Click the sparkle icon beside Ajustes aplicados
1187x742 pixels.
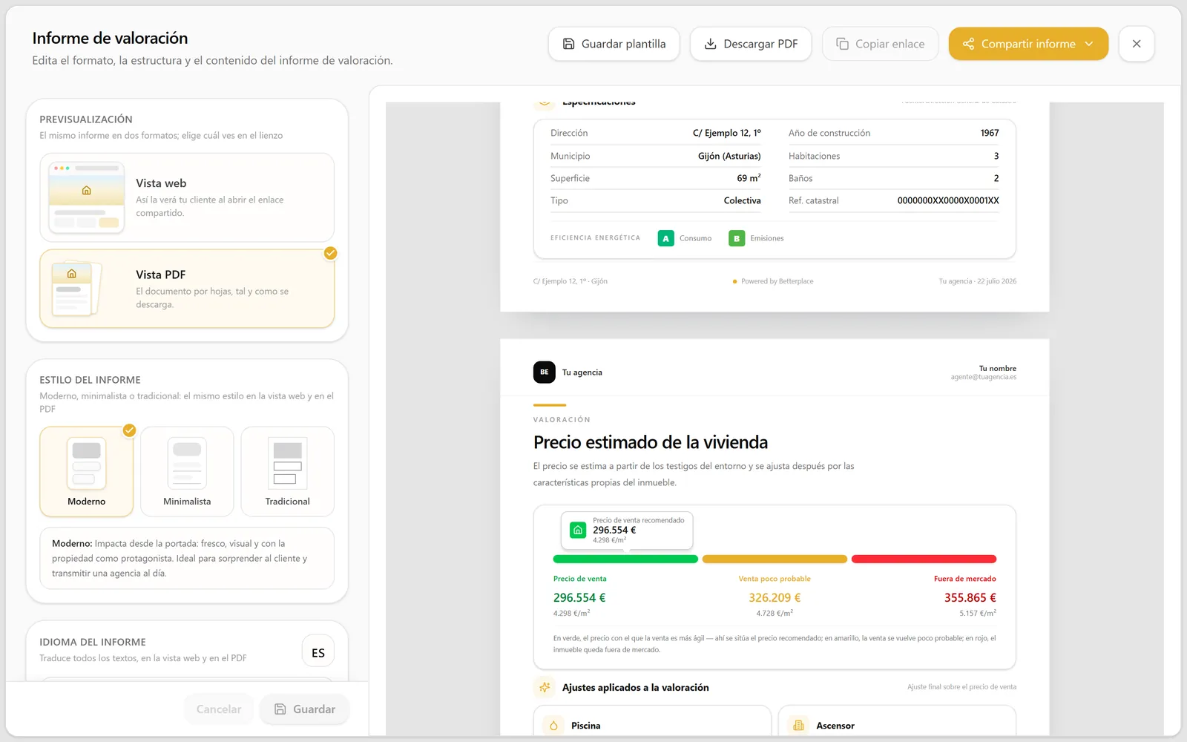coord(545,687)
